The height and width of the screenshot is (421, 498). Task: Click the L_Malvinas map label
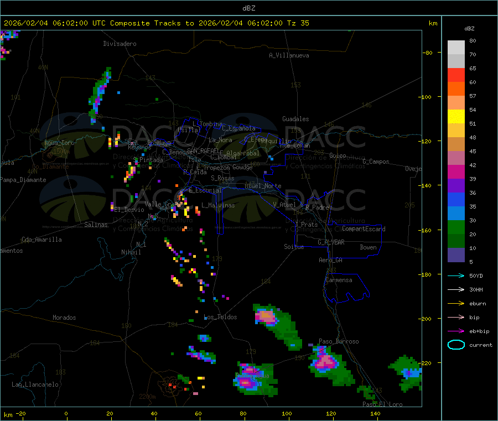(218, 205)
